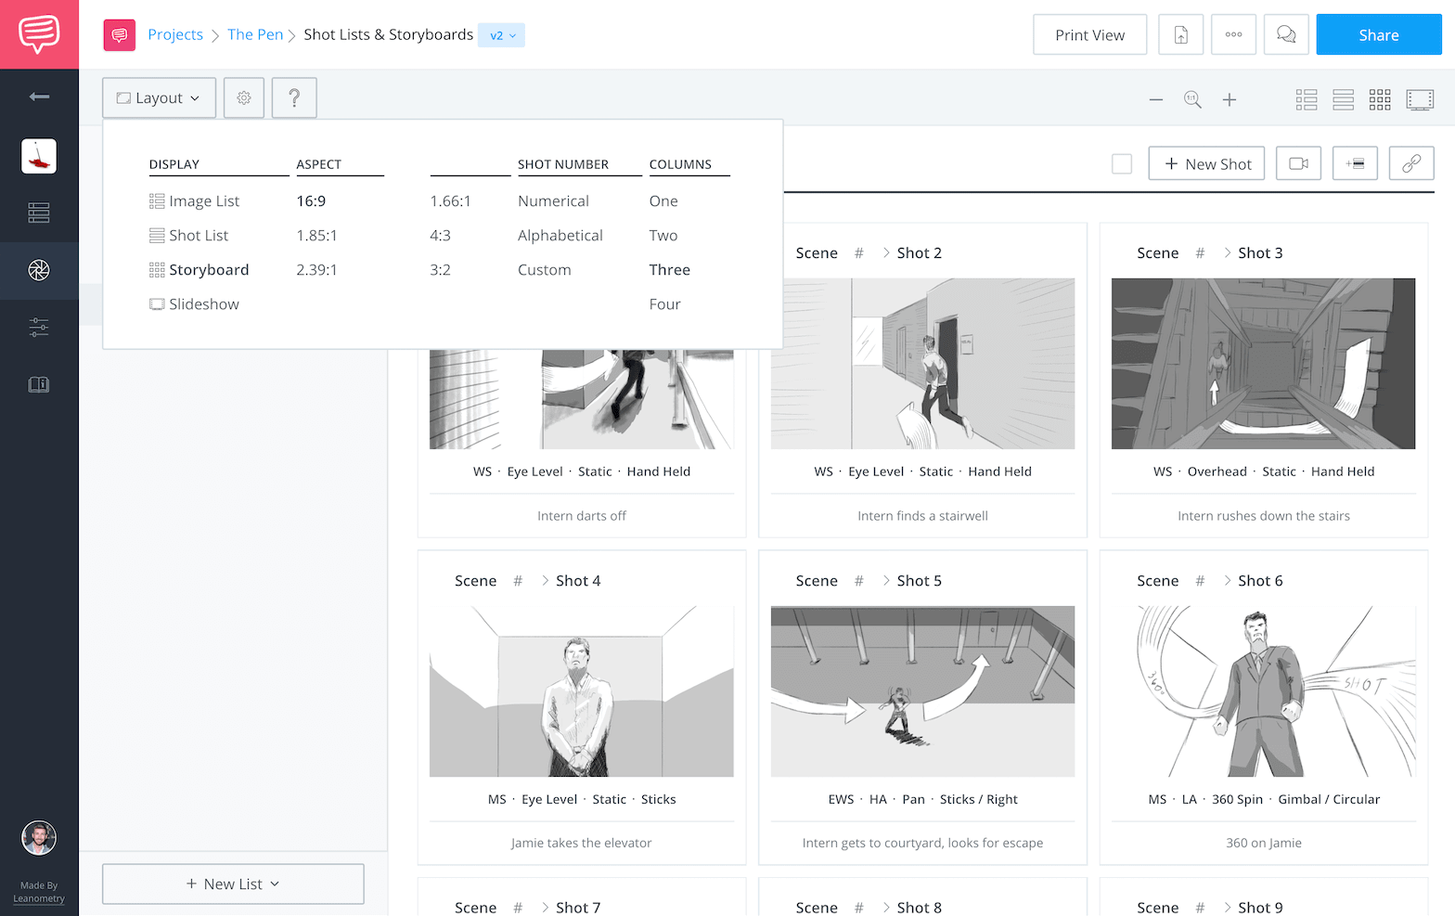Screen dimensions: 1455x916
Task: Set columns to Two
Action: click(x=663, y=236)
